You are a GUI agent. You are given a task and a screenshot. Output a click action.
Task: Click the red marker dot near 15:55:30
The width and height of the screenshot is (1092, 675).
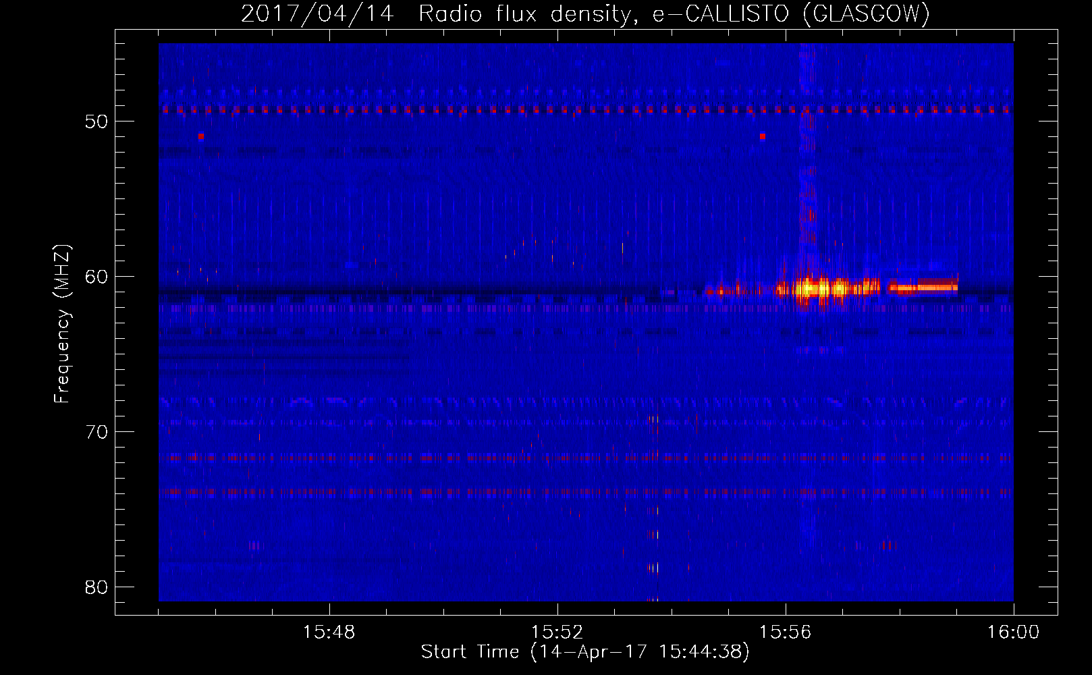coord(762,136)
